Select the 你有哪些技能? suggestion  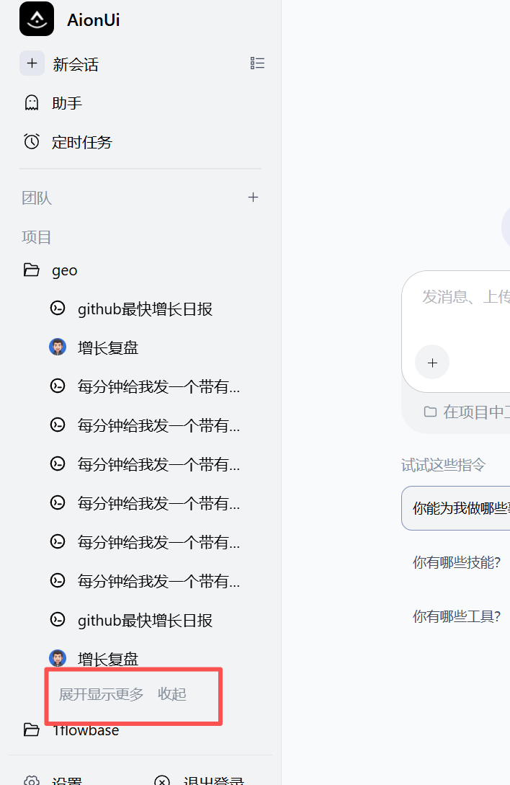pos(457,562)
